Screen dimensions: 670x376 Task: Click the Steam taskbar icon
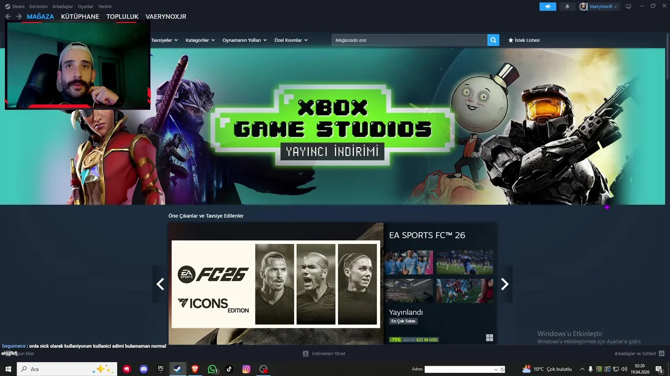[178, 369]
